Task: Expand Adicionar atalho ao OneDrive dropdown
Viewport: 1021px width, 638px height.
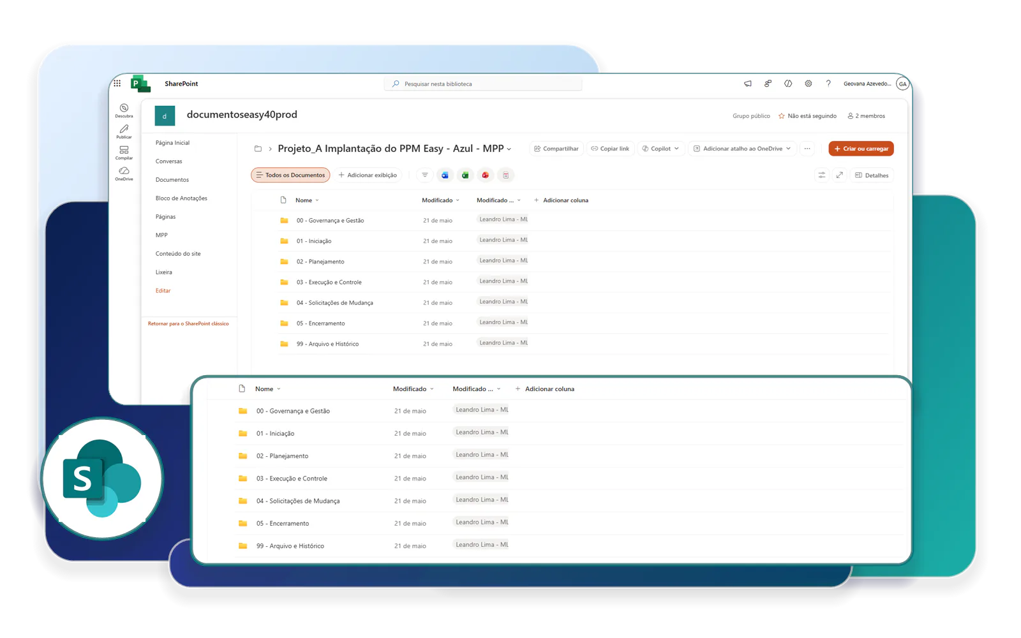Action: pos(789,149)
